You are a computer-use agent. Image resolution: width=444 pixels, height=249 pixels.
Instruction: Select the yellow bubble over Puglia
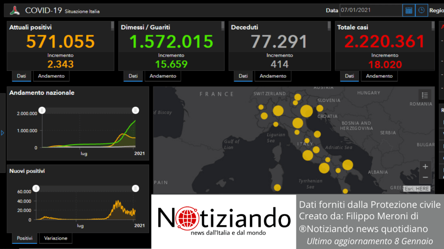tap(347, 165)
